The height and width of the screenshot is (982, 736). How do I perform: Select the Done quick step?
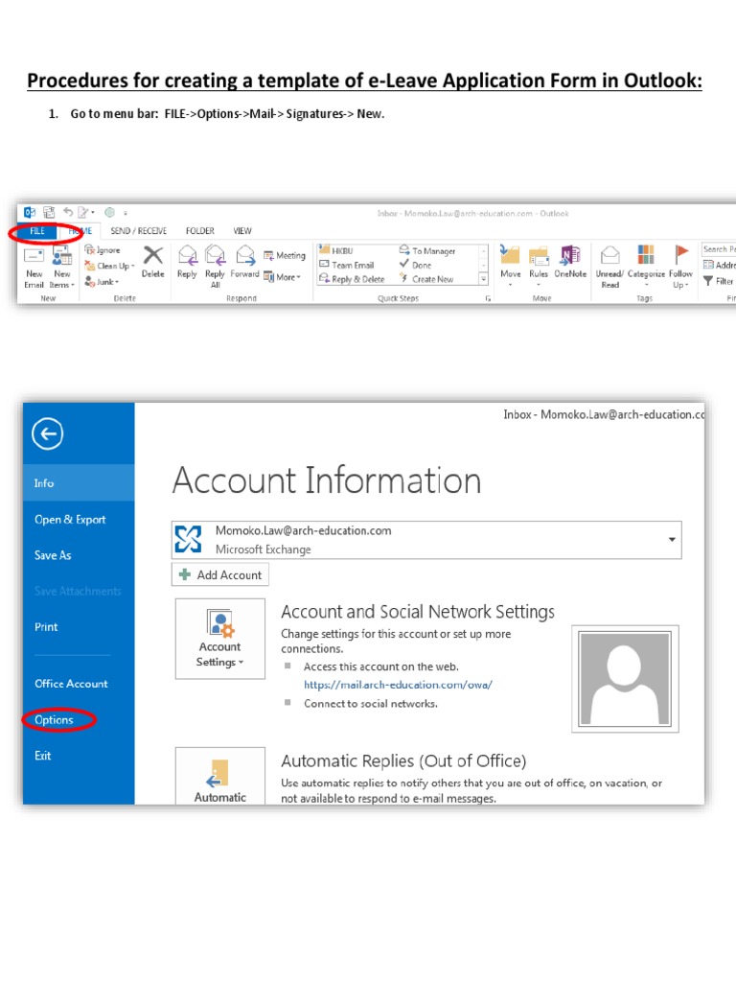click(x=416, y=265)
